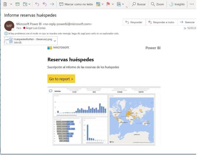This screenshot has height=155, width=197.
Task: Click the Reply arrow toolbar icon
Action: click(x=37, y=4)
